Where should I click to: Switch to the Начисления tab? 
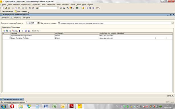[6, 27]
